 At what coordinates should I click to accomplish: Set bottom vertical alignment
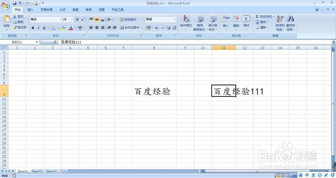tap(102, 20)
